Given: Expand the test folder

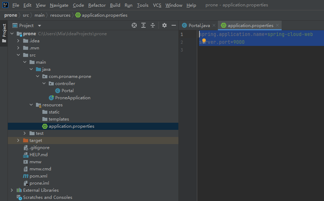Looking at the screenshot, I should (25, 133).
